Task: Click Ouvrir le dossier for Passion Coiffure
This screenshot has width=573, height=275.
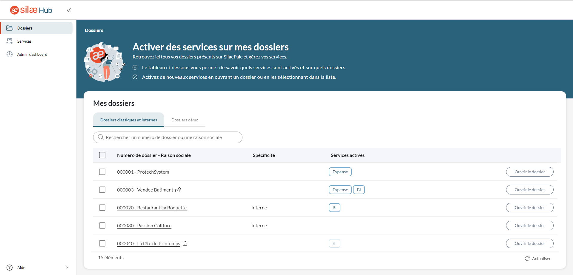Action: 530,225
